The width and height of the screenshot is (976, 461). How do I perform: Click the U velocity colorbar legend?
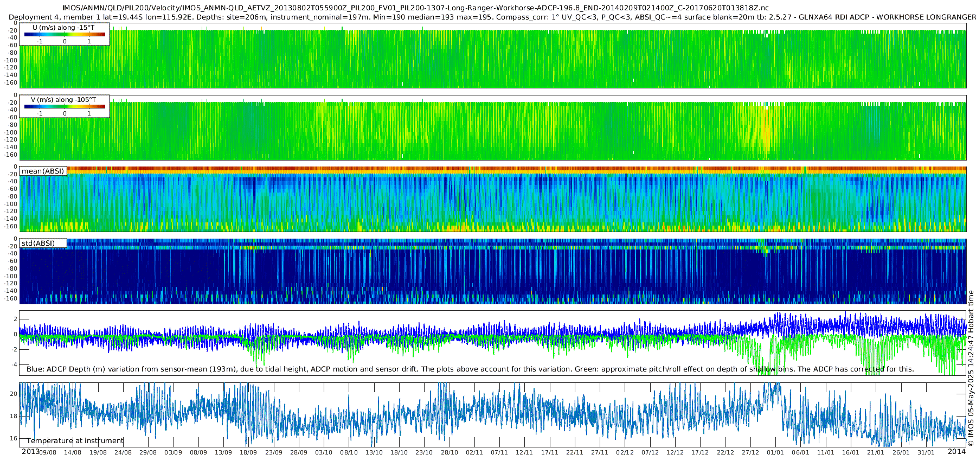(x=65, y=34)
